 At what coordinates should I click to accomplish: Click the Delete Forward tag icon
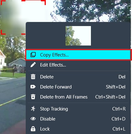(x=33, y=87)
